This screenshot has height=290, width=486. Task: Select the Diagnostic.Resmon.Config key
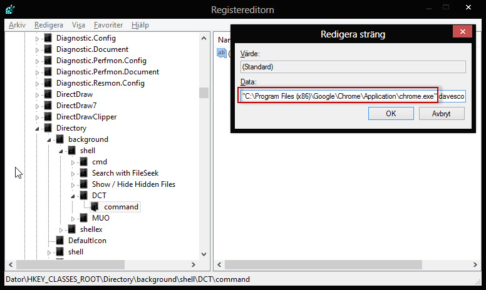100,83
